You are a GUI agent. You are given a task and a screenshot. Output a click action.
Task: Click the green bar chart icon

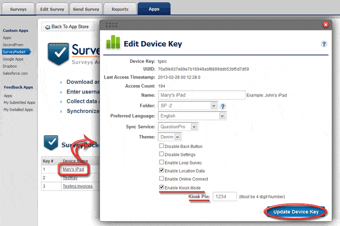click(x=115, y=42)
